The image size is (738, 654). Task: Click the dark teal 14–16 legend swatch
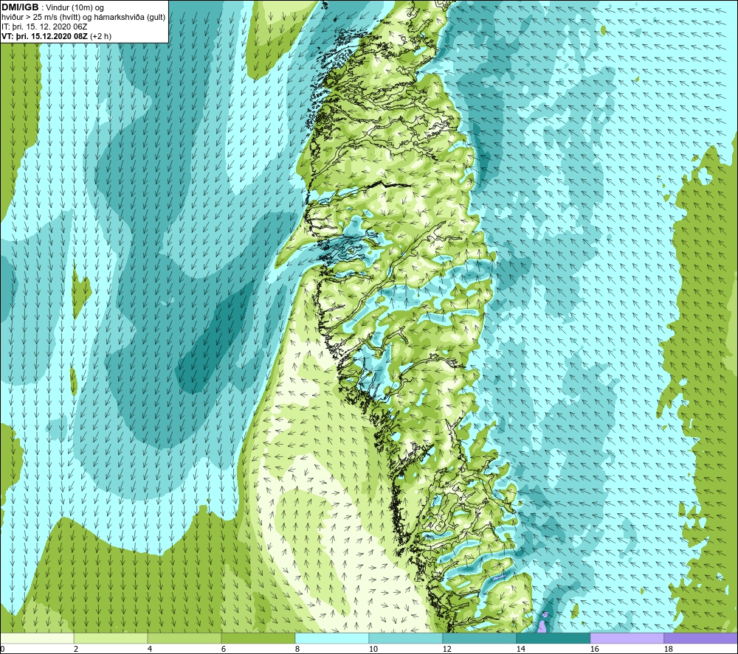[553, 638]
